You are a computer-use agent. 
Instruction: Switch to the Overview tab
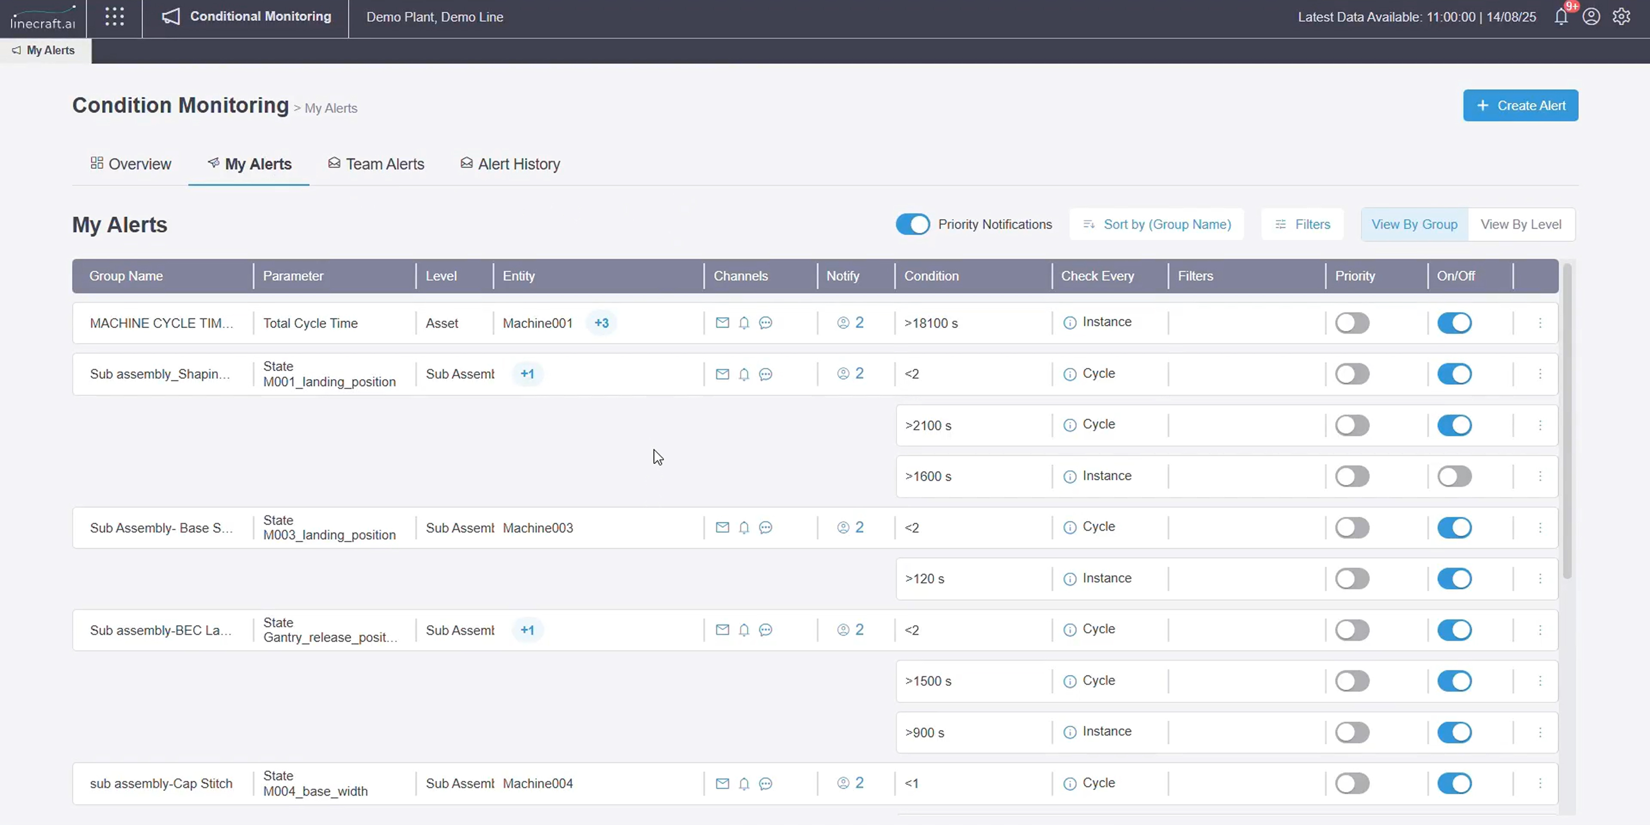tap(131, 164)
